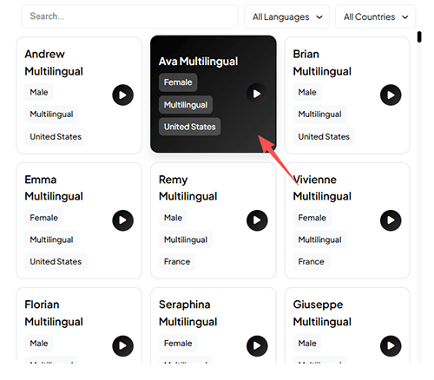
Task: Open the All Countries dropdown
Action: click(375, 16)
